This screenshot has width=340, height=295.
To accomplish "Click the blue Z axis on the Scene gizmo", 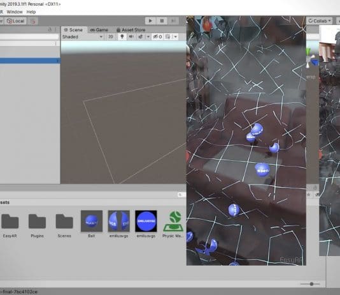I will pos(315,63).
